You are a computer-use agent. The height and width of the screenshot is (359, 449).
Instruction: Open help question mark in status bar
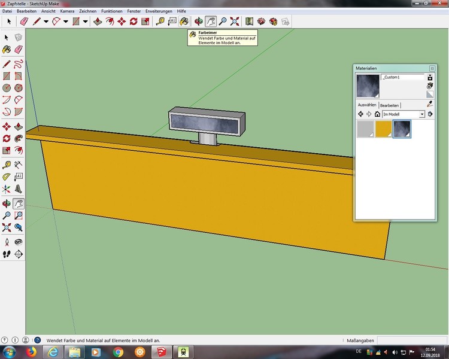click(38, 340)
